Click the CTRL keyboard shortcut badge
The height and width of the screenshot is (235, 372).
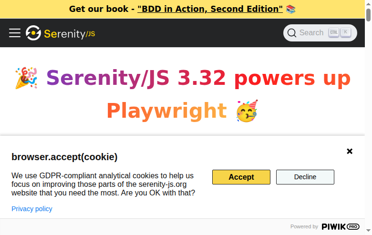click(334, 32)
